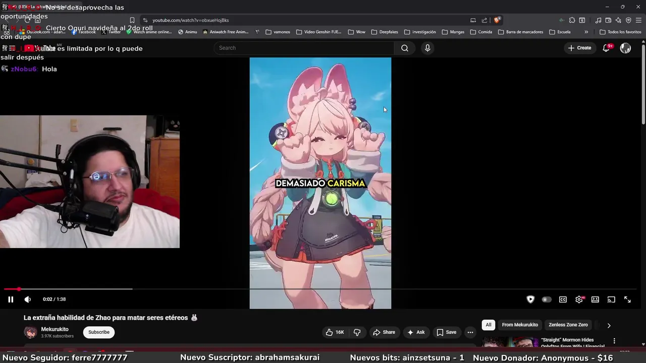The width and height of the screenshot is (646, 363).
Task: Share page from address bar
Action: (484, 20)
